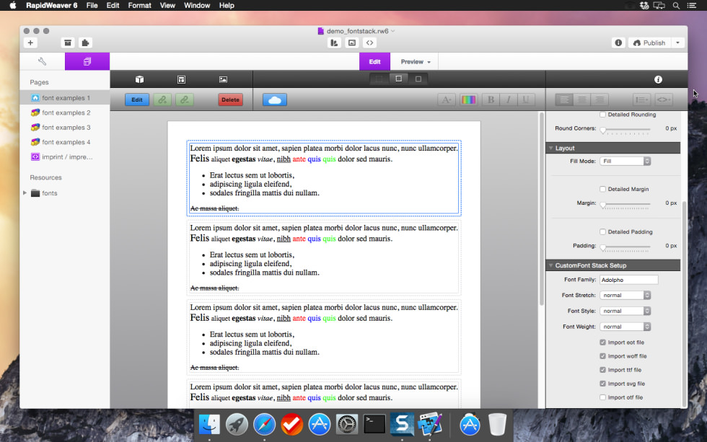This screenshot has height=442, width=707.
Task: Open the Font Weight dropdown
Action: point(625,327)
